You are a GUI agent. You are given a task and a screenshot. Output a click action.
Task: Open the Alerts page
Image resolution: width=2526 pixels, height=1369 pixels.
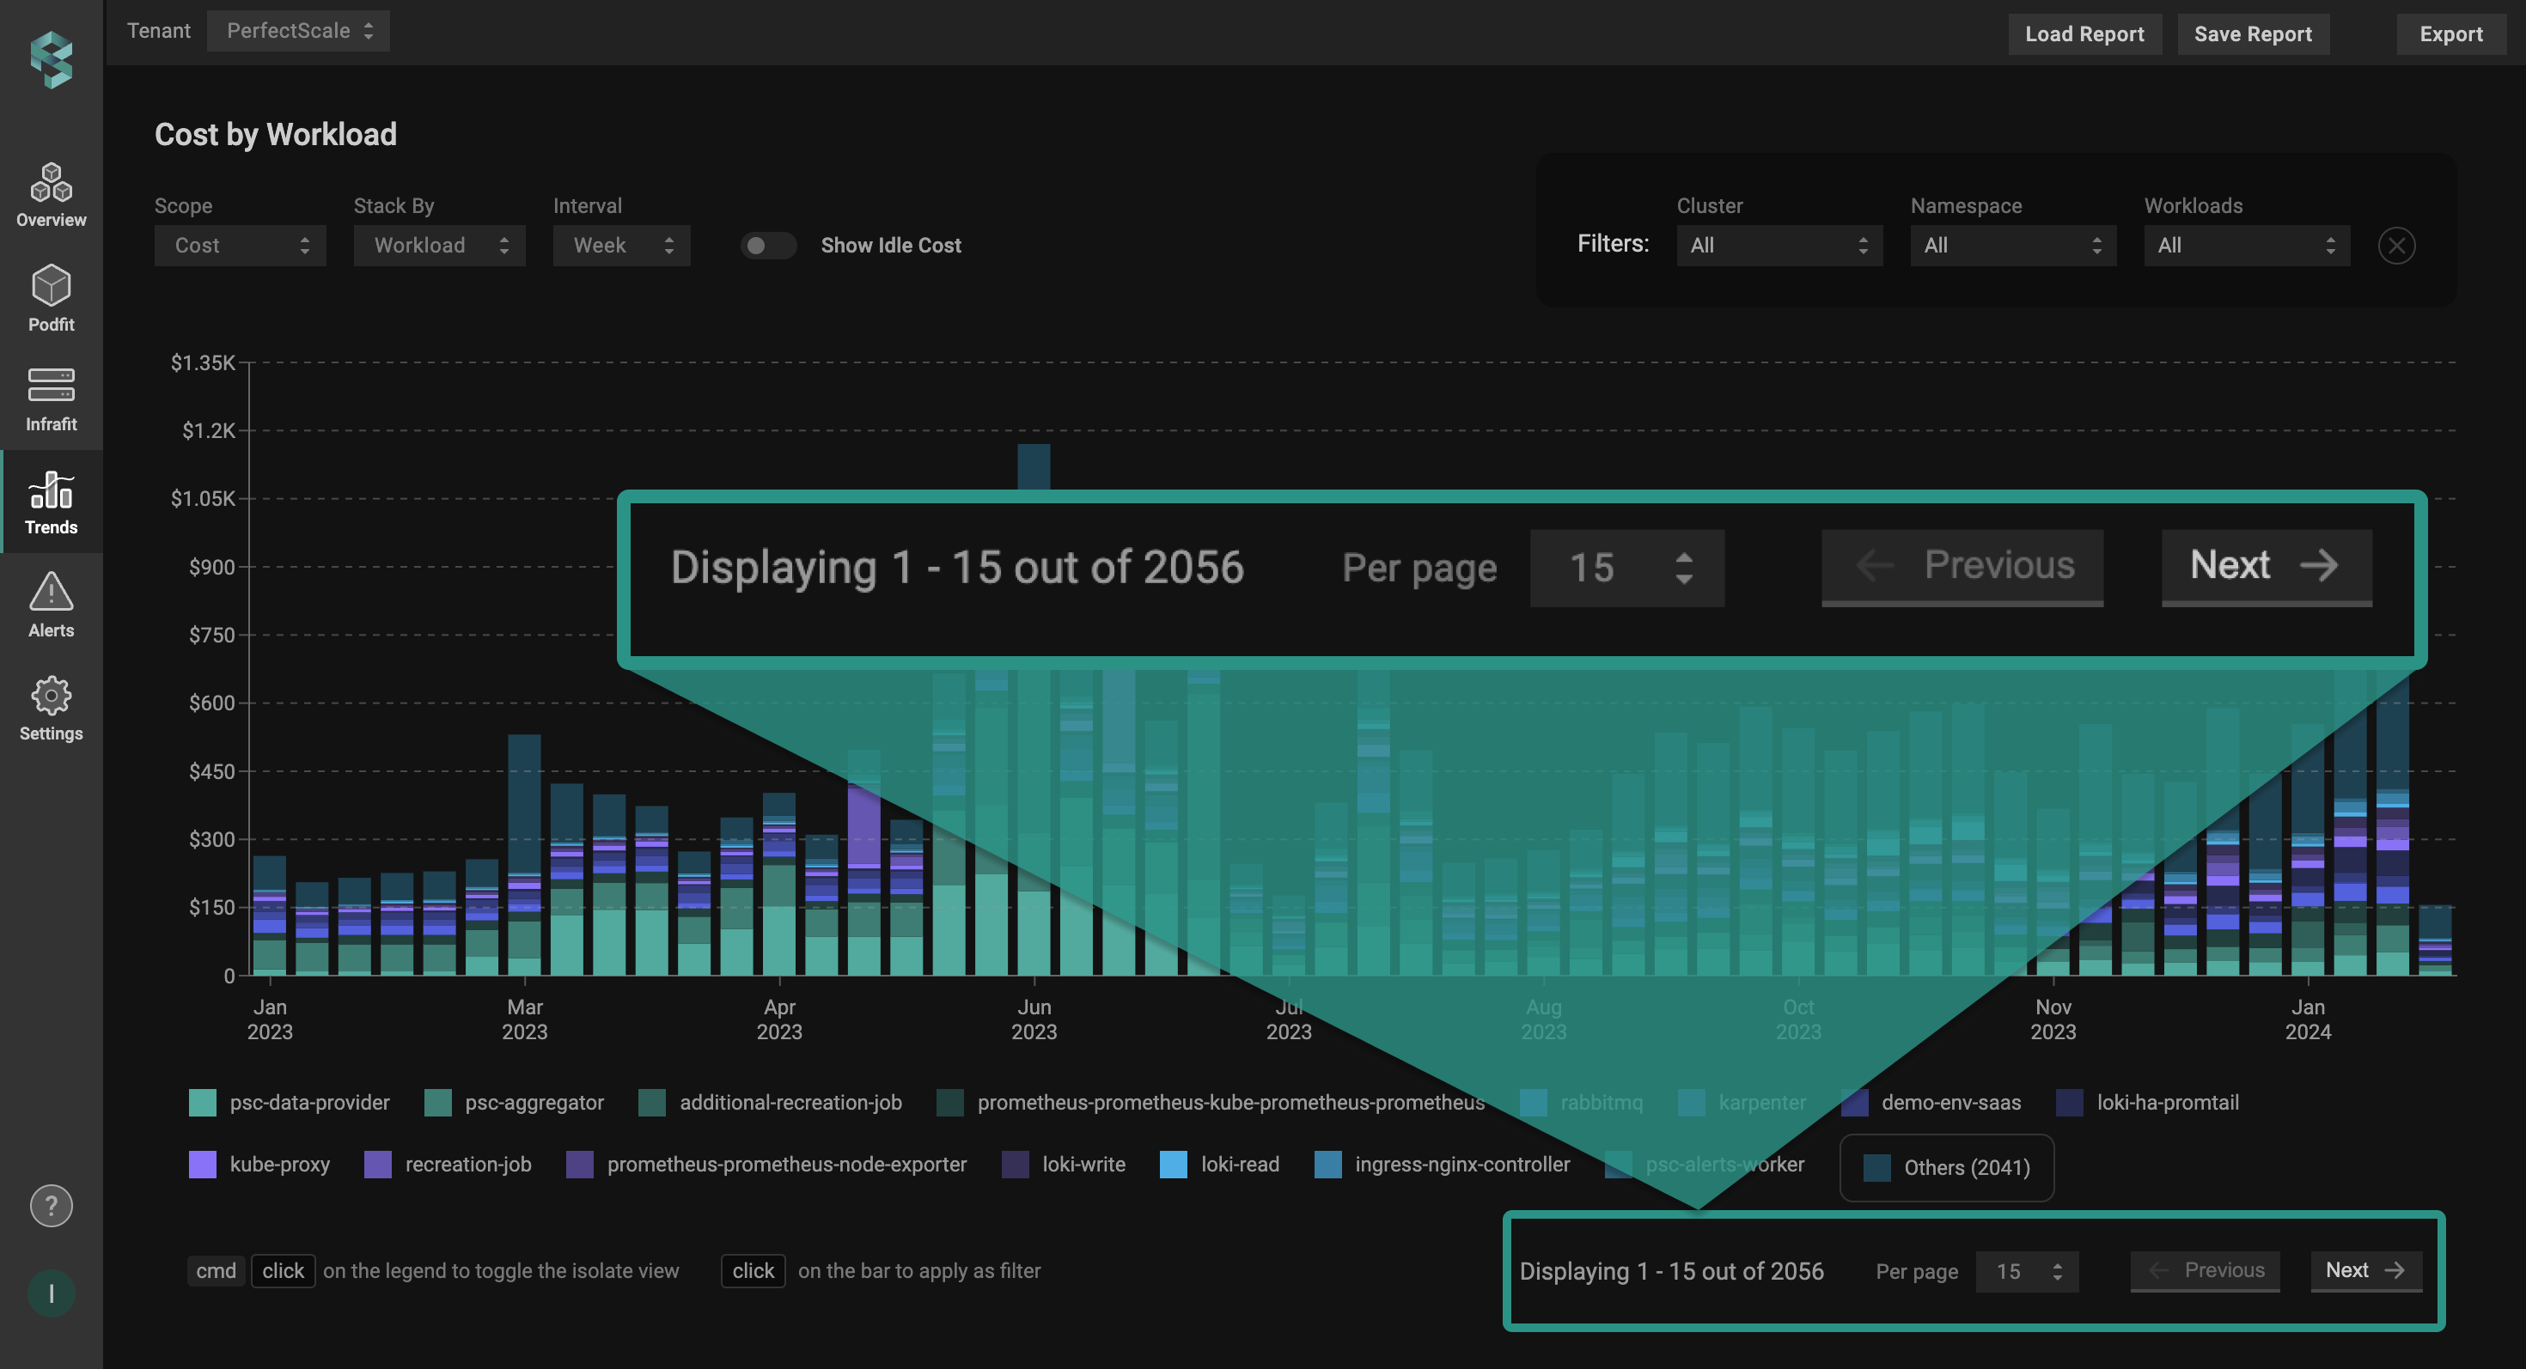pos(51,605)
